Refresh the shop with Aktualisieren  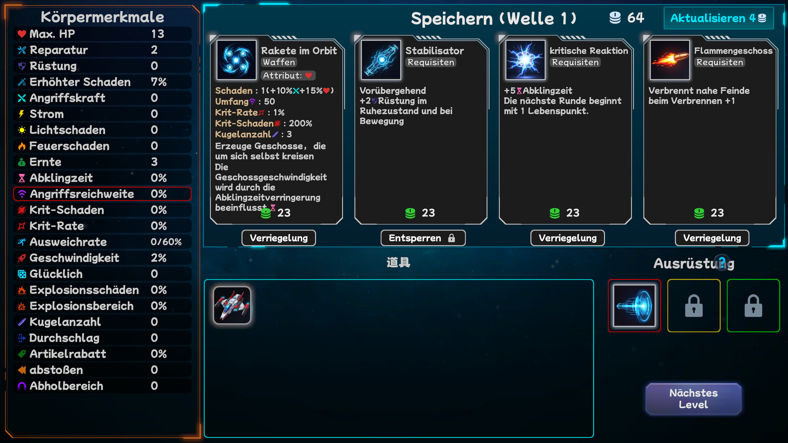(x=719, y=18)
